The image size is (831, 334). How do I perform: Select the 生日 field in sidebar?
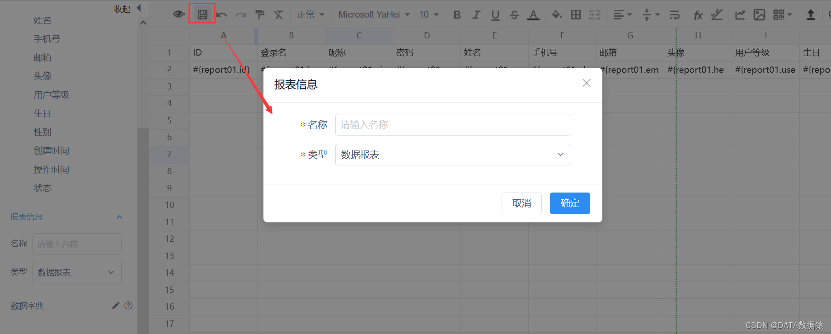[x=42, y=113]
